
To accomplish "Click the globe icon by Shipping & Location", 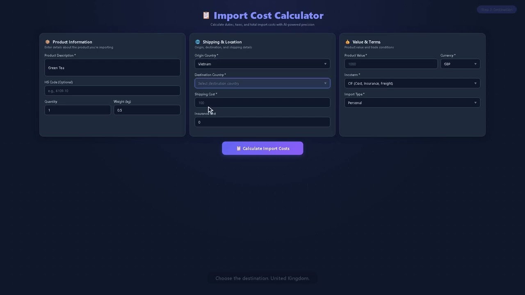I will (x=197, y=42).
